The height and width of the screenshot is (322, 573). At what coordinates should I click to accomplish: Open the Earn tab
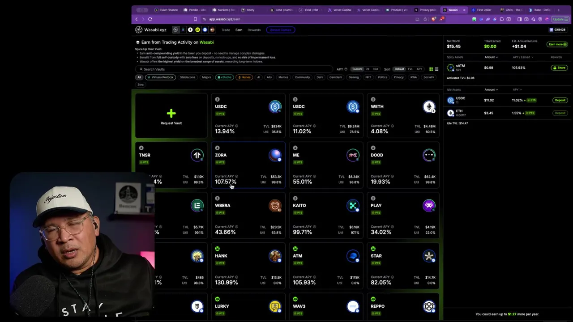(239, 30)
